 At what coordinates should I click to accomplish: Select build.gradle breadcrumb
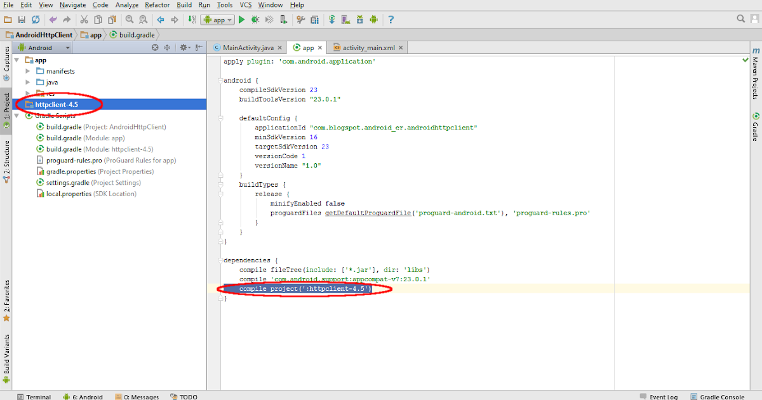coord(131,35)
